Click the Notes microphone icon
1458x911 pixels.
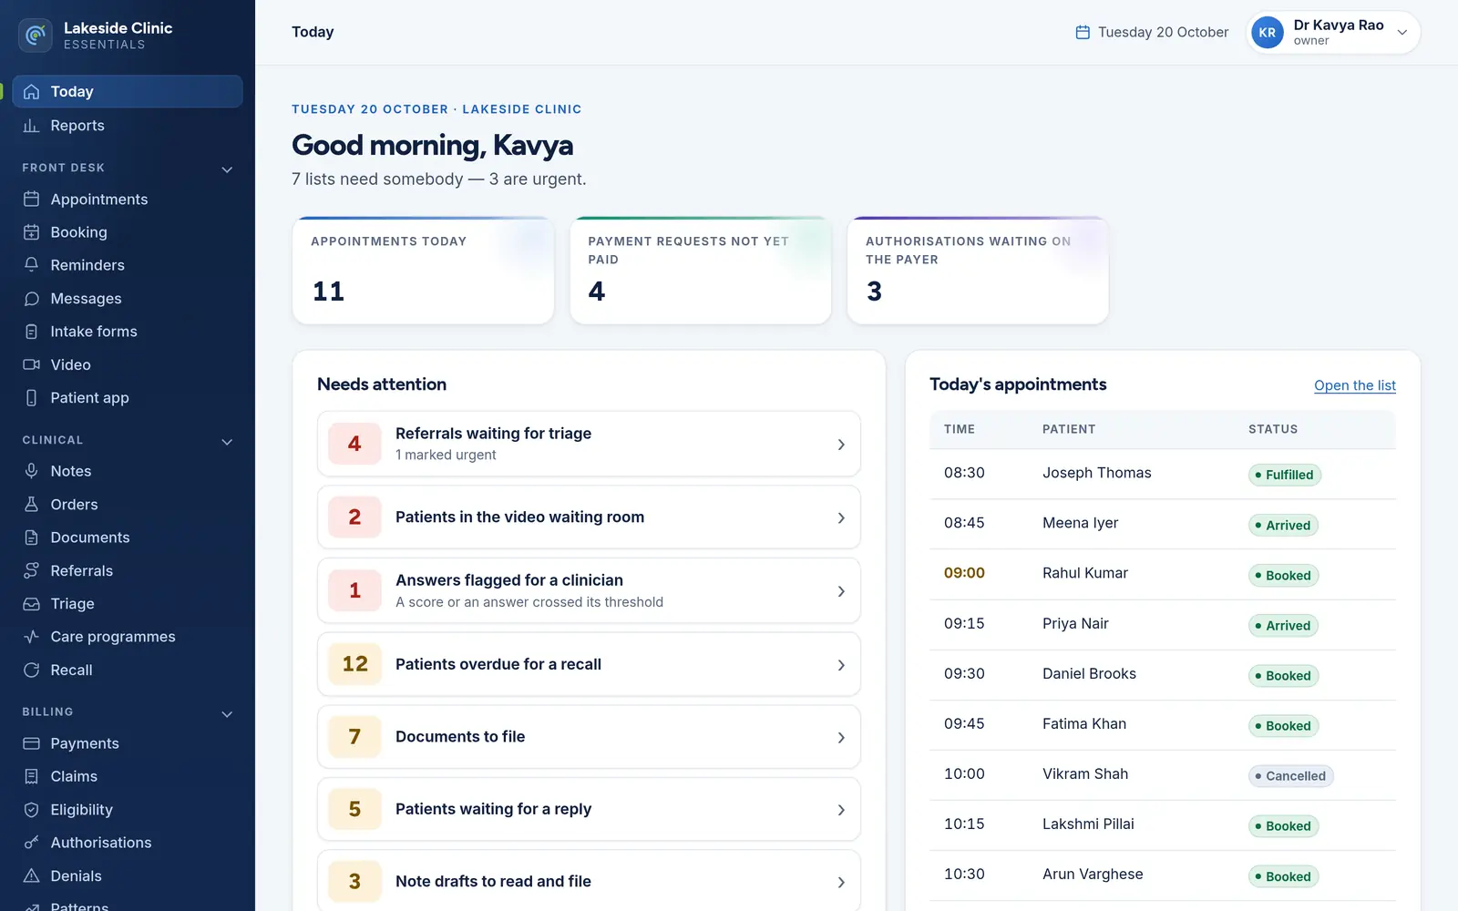(31, 471)
